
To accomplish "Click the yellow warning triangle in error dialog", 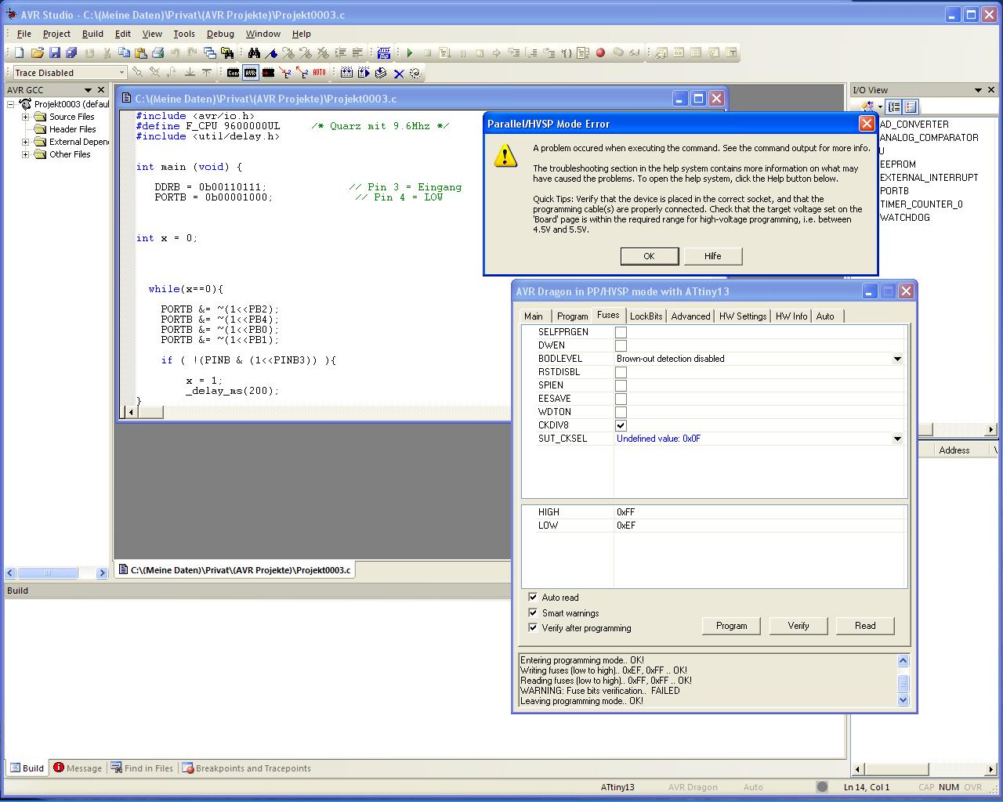I will [505, 155].
